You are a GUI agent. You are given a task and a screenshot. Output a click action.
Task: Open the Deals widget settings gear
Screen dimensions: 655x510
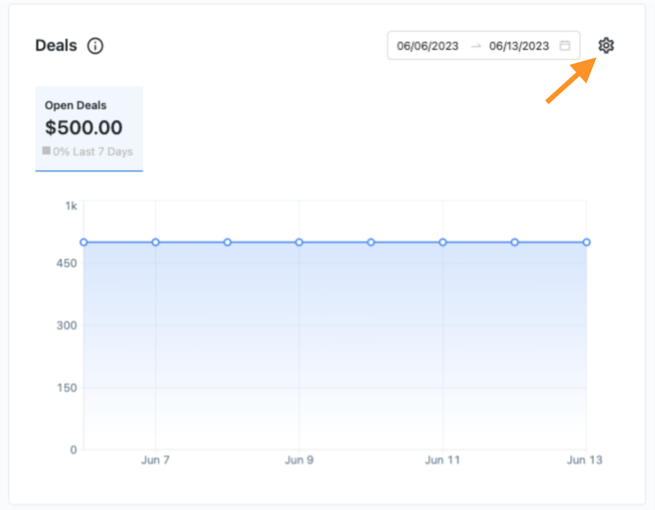[x=606, y=45]
